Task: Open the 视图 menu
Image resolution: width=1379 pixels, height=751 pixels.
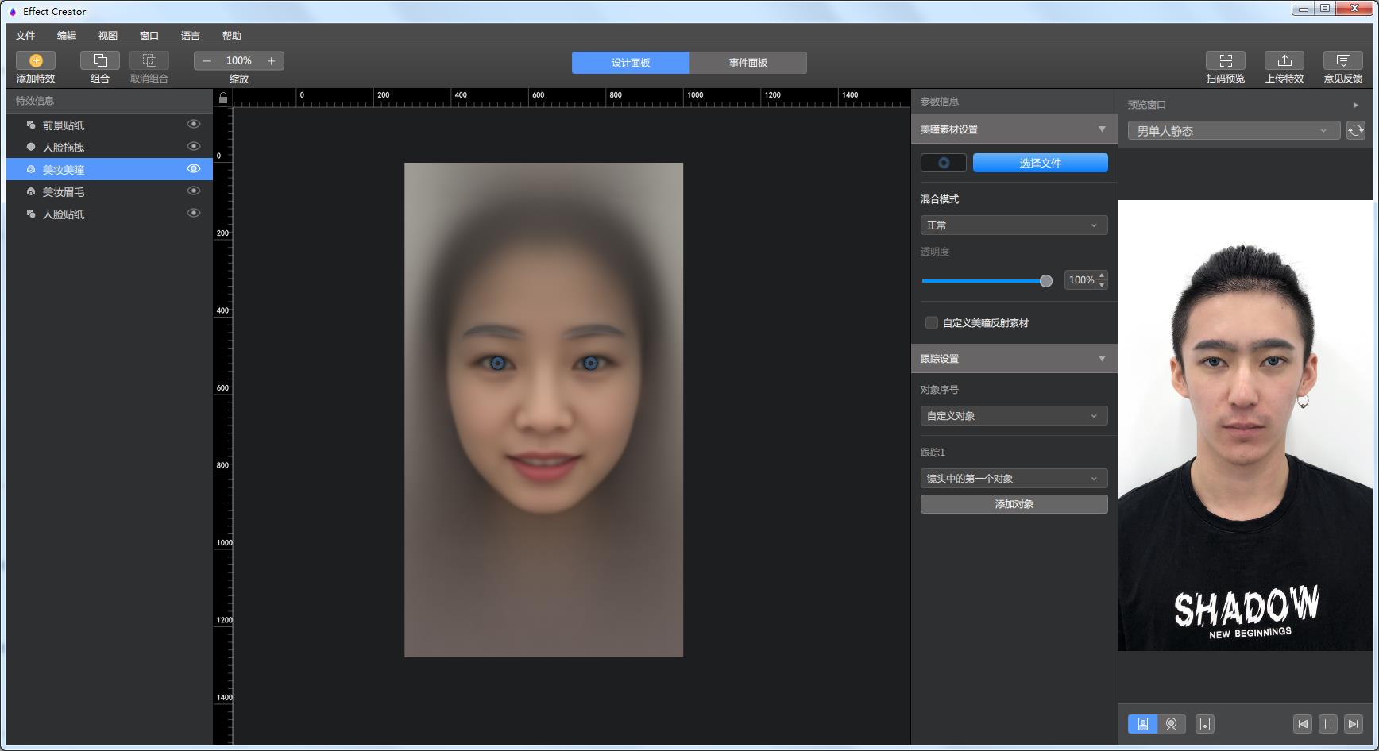Action: 107,36
